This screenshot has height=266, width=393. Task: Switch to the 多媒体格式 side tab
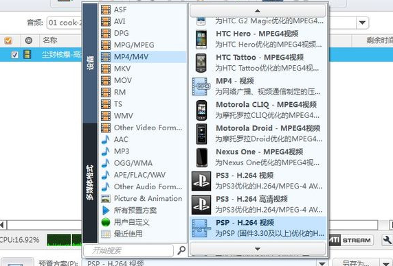point(90,183)
